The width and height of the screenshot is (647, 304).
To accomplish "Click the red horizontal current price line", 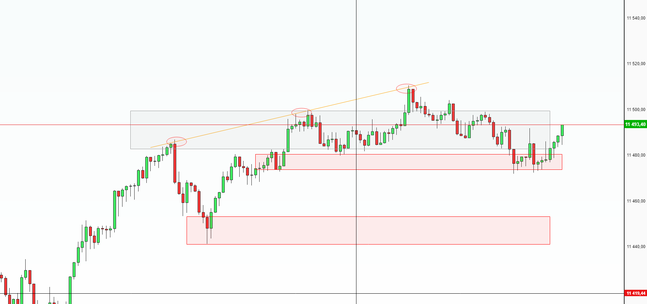I will pos(71,125).
